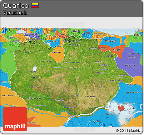Select the Cajigal region label
Image resolution: width=144 pixels, height=135 pixels.
[116, 50]
